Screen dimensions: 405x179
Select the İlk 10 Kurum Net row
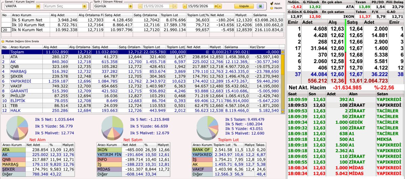pos(142,25)
